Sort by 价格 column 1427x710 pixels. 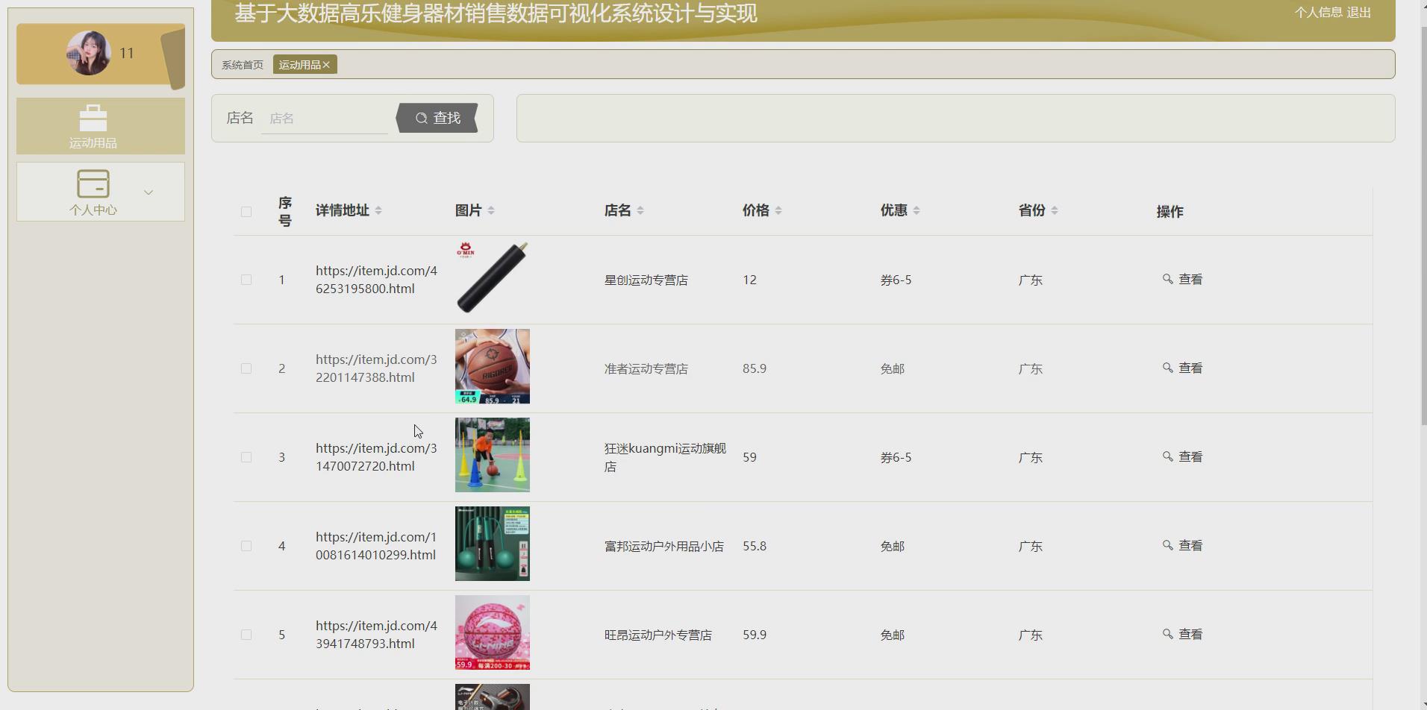(778, 211)
